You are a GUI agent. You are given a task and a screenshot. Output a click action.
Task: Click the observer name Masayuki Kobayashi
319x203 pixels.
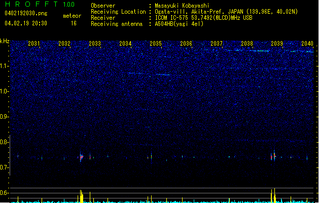(182, 6)
